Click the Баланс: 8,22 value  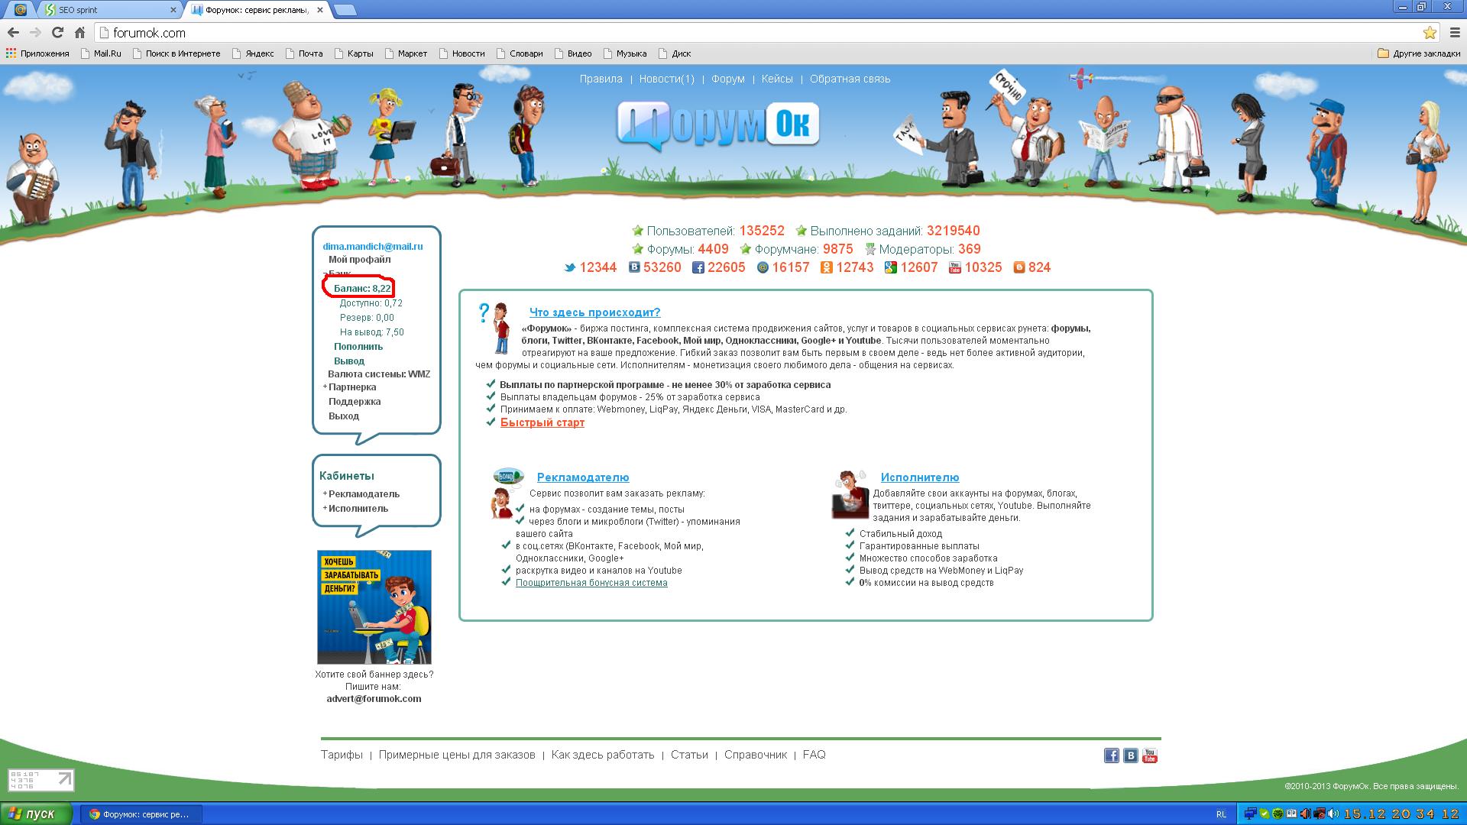362,289
